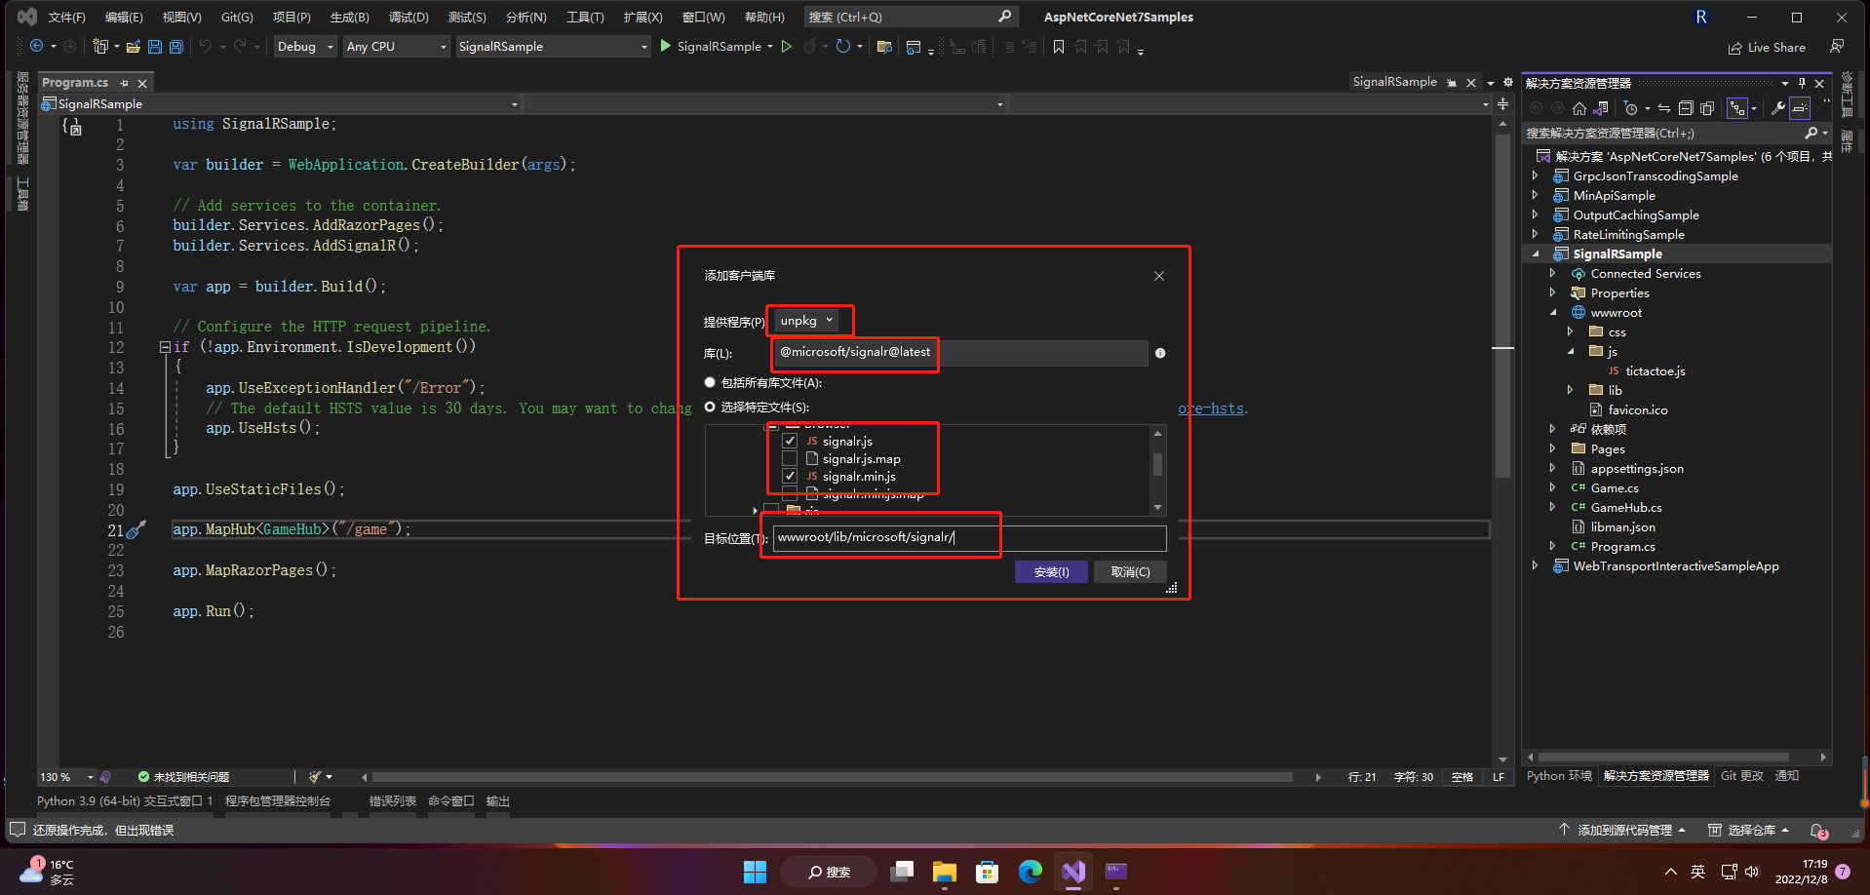Collapse the SignalRSample project node

[x=1536, y=254]
